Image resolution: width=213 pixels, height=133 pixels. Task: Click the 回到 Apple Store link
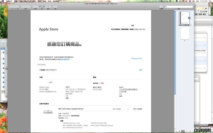tap(137, 59)
